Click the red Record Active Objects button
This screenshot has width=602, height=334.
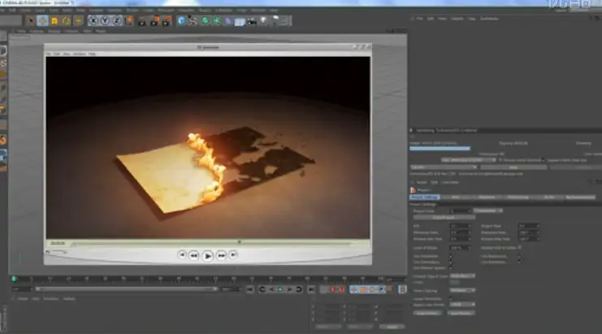tap(333, 289)
